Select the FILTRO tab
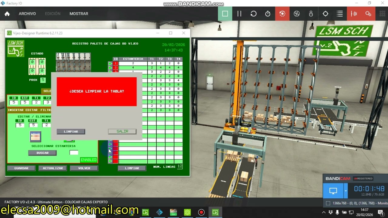388x218 pixels. coord(46,110)
